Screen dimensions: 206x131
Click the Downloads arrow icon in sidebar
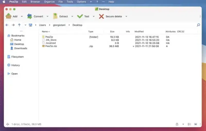12,48
